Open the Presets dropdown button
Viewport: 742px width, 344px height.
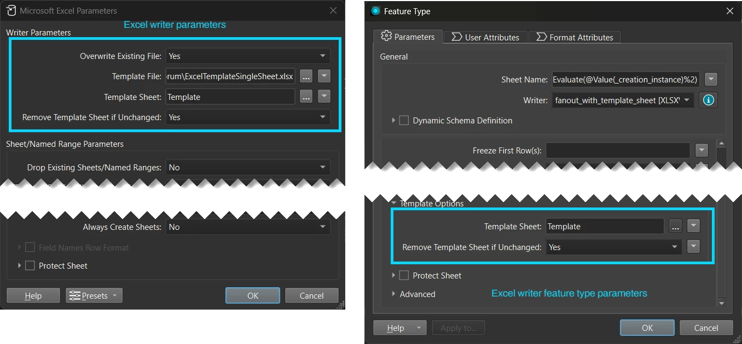coord(94,295)
